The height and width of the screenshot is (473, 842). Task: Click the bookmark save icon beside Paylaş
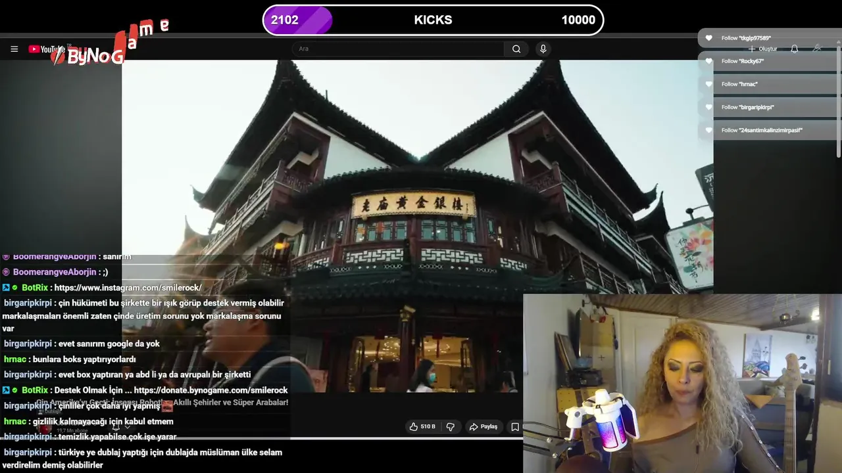point(515,426)
